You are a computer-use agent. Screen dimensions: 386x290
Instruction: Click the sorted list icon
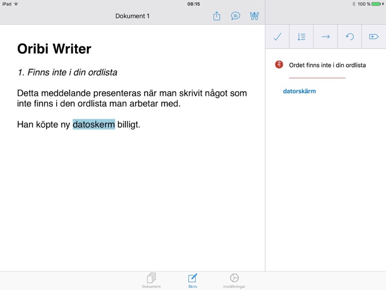(x=302, y=37)
